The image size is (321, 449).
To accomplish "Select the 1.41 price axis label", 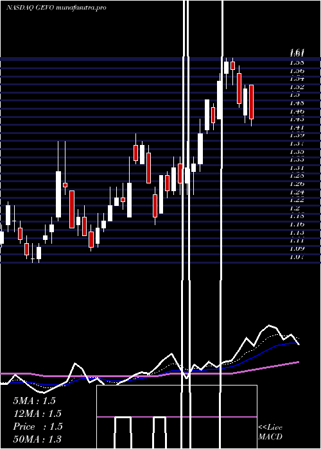I will click(x=297, y=127).
